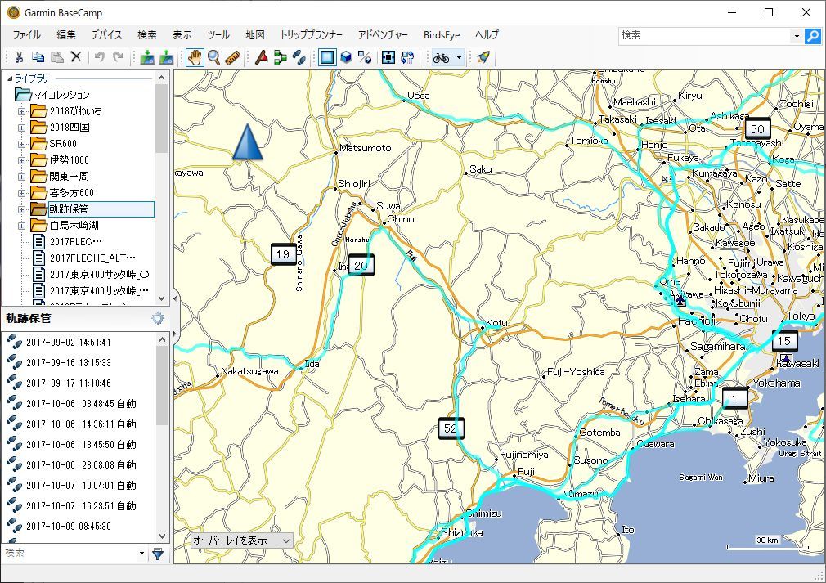Select the first 2017東京400サッタ峠 list
This screenshot has width=826, height=583.
pos(100,275)
